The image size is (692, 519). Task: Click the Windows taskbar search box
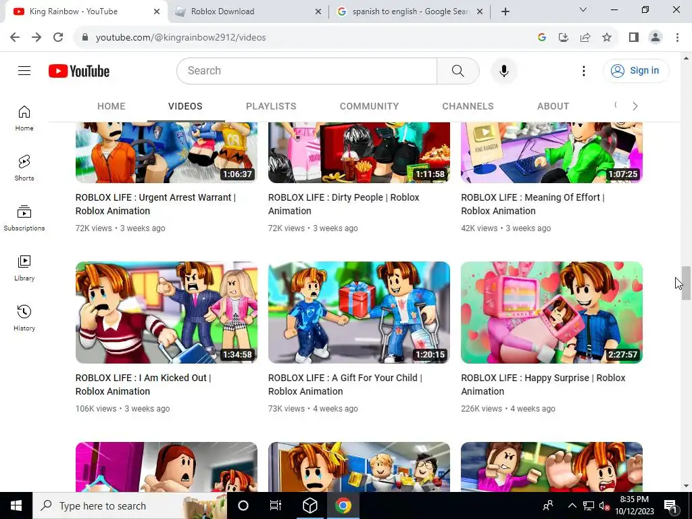[x=130, y=505]
